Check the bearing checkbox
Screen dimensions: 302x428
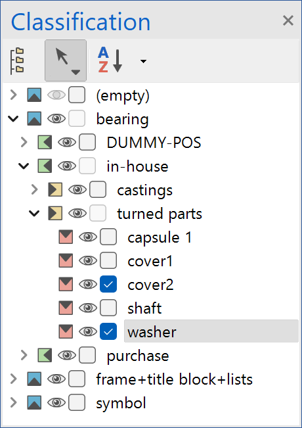click(x=77, y=119)
